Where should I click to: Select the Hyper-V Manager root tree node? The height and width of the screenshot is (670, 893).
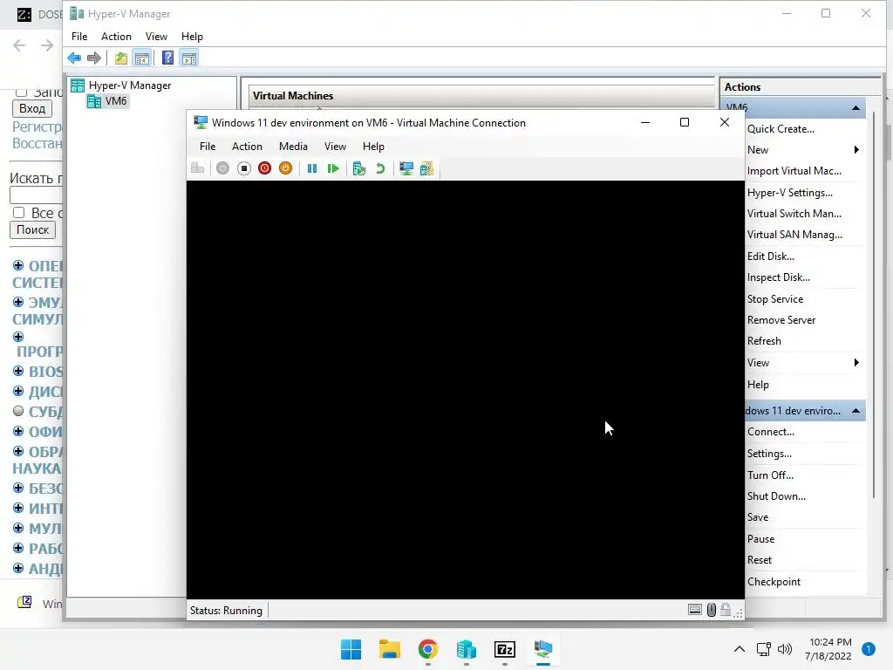click(x=129, y=85)
